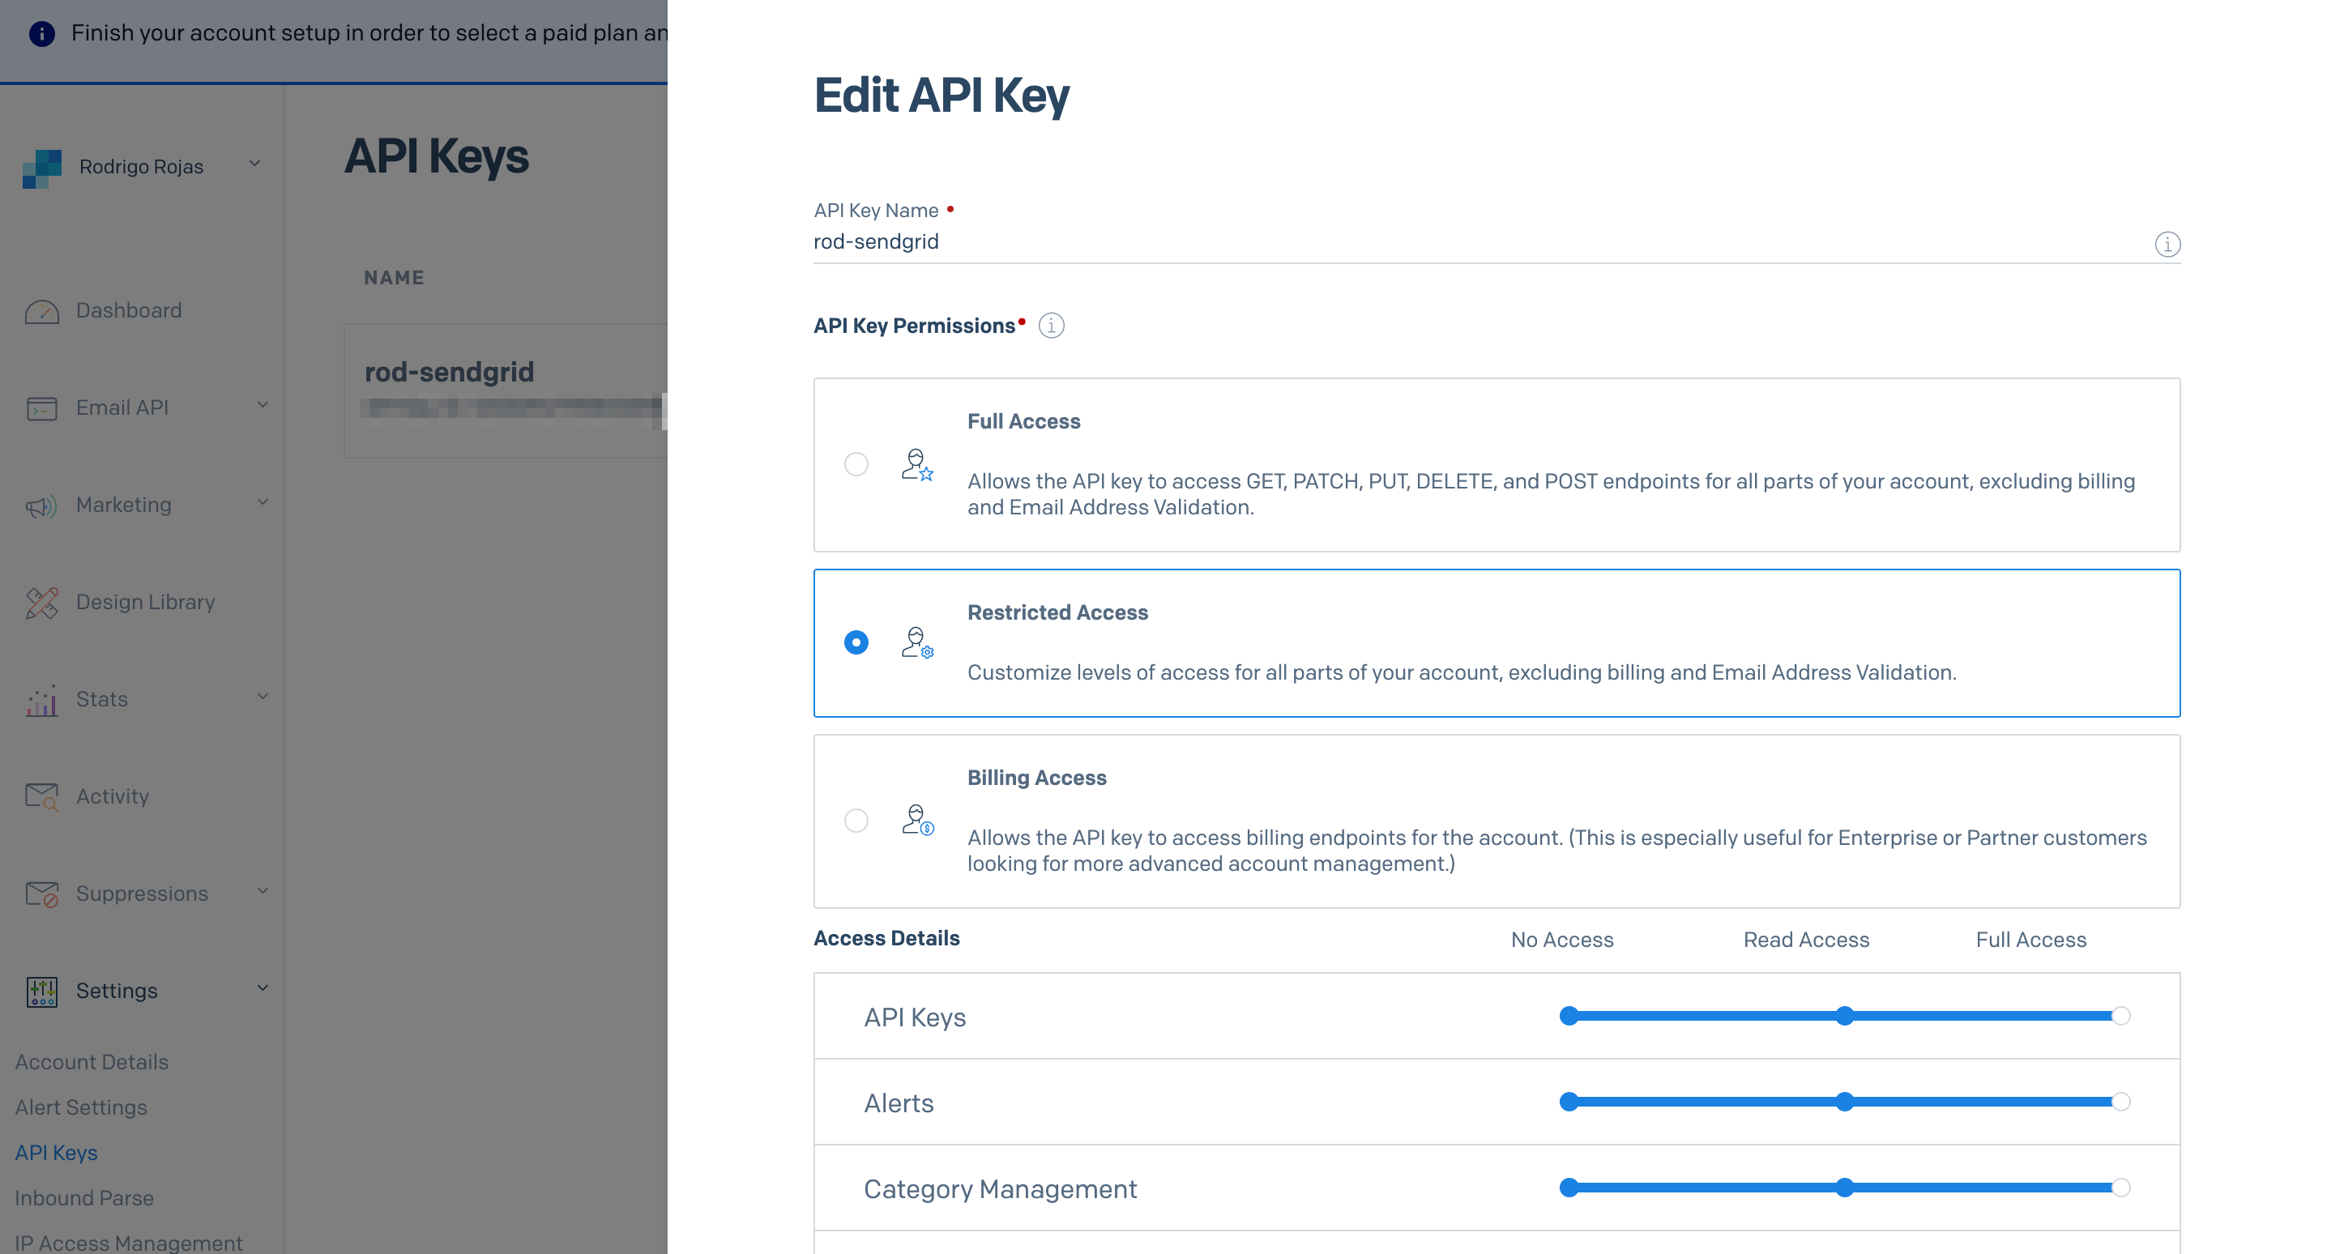
Task: Click the Email API sidebar icon
Action: pyautogui.click(x=41, y=407)
